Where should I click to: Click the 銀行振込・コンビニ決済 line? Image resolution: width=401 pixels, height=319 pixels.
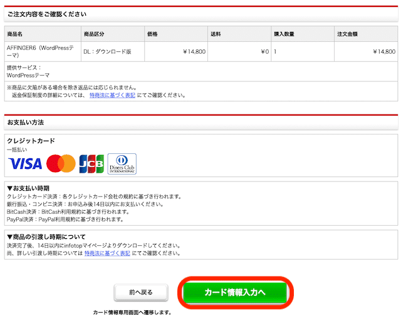click(85, 204)
